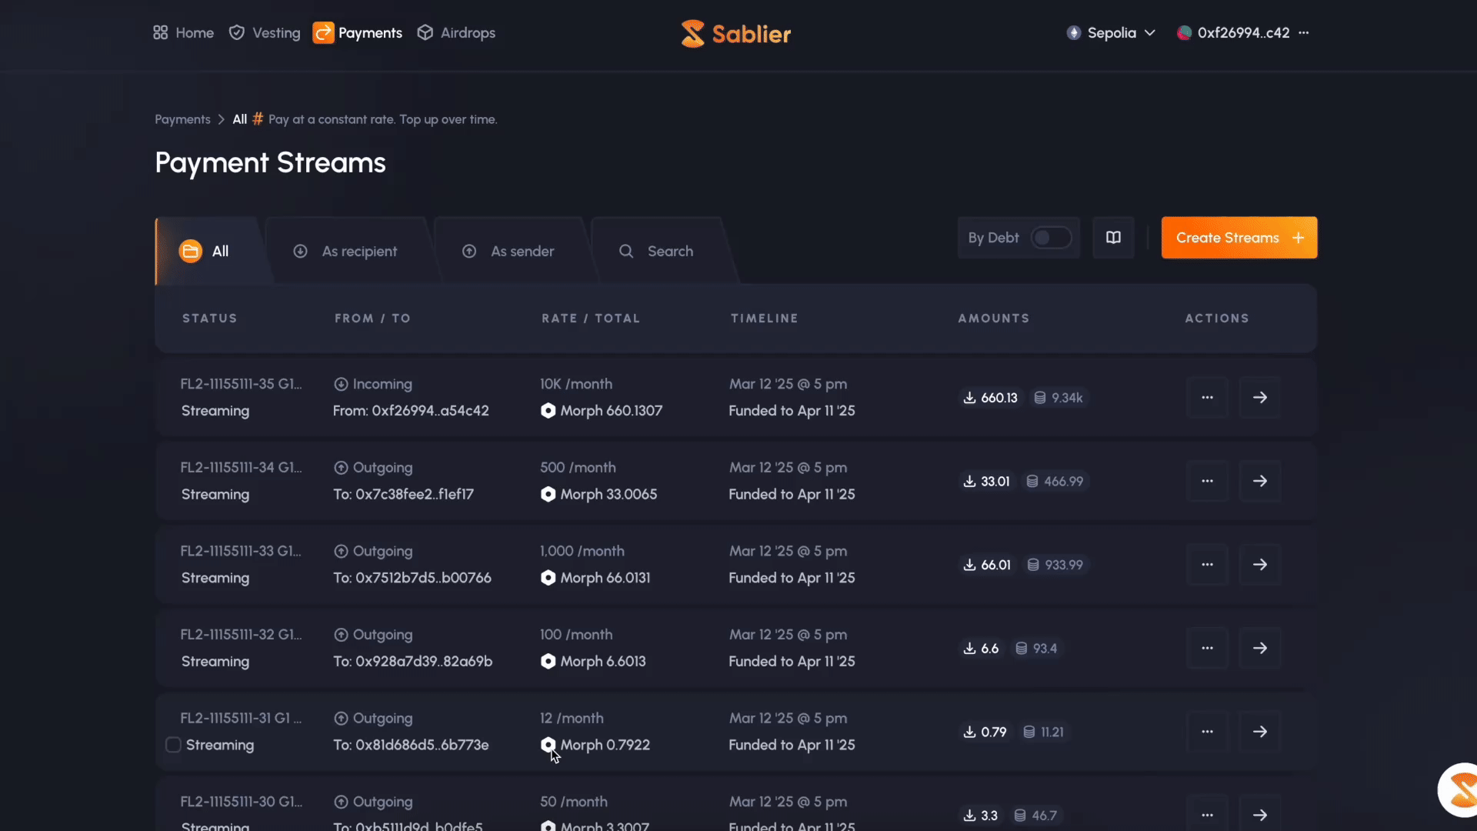Tick the checkbox on the FL2-11155111-31 stream row

pyautogui.click(x=172, y=745)
